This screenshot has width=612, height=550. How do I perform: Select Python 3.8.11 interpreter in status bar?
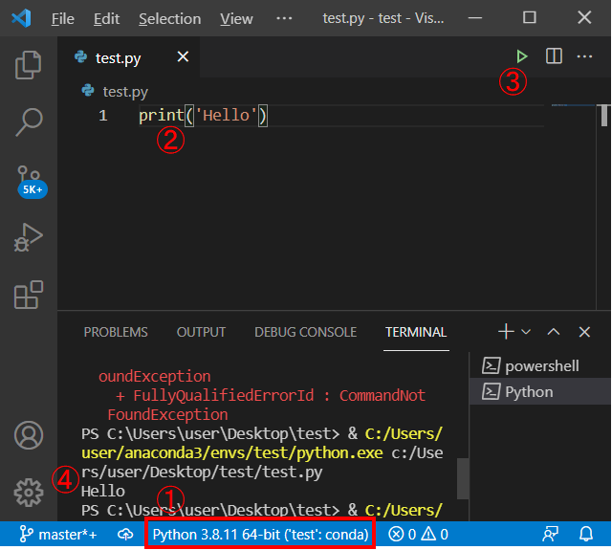[x=260, y=535]
